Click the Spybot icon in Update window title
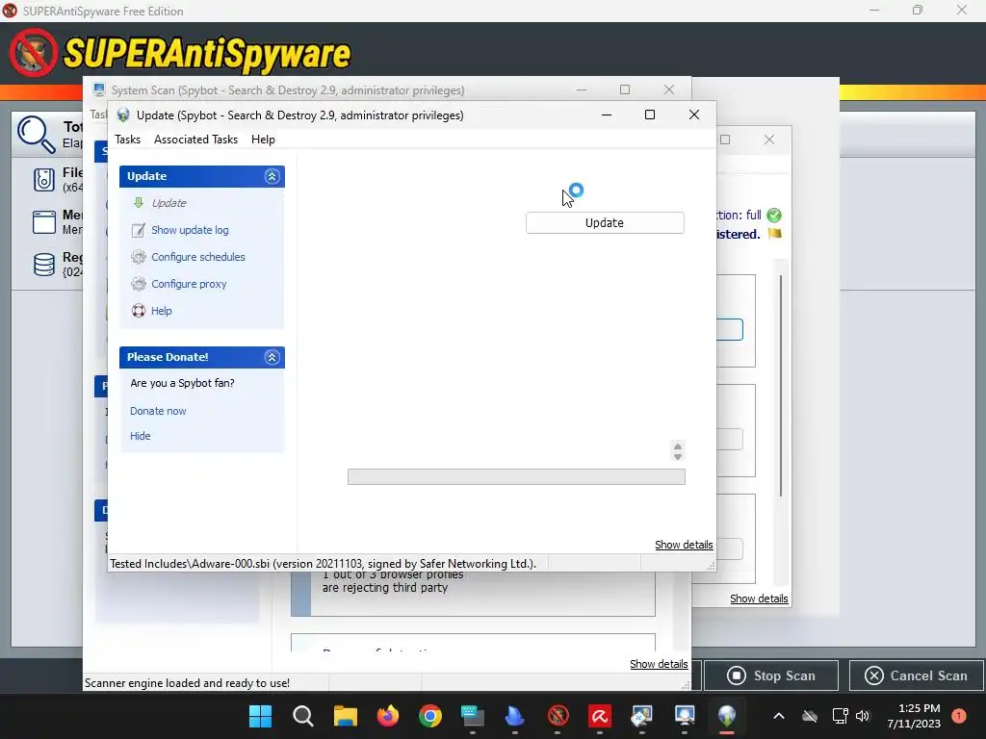This screenshot has width=986, height=739. [x=123, y=115]
